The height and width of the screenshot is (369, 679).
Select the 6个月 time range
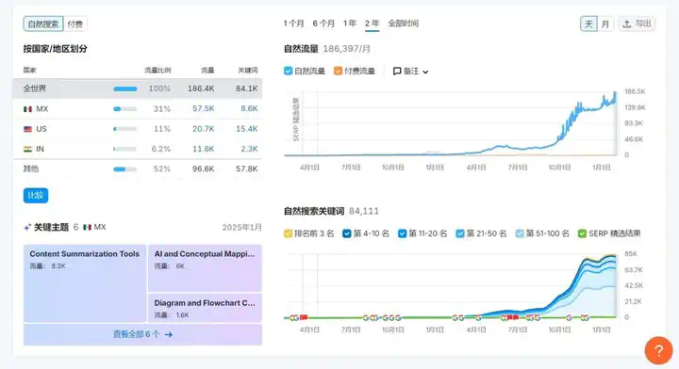(x=323, y=24)
